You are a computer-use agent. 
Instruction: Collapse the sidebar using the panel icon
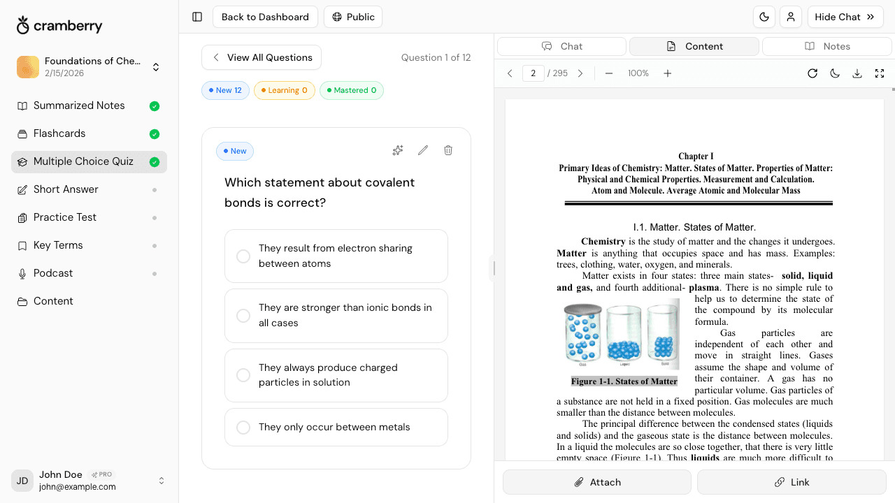[x=196, y=17]
